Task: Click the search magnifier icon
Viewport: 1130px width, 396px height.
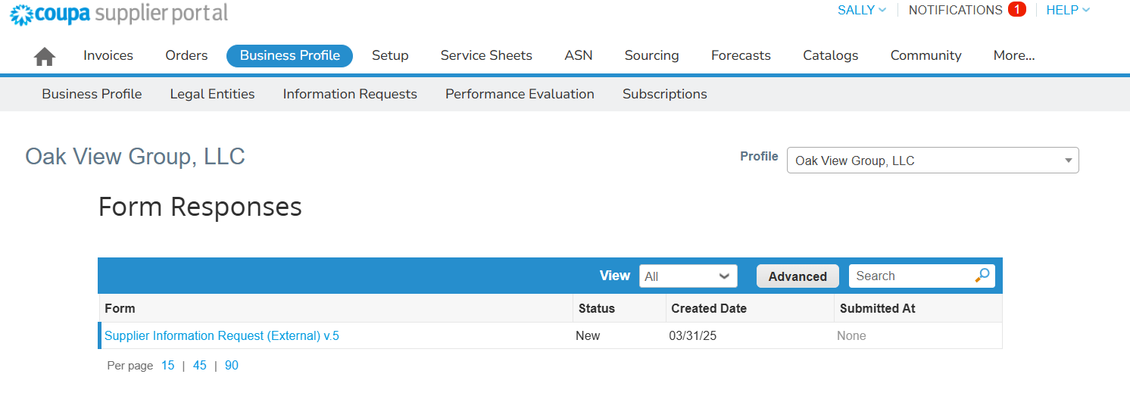Action: coord(982,276)
